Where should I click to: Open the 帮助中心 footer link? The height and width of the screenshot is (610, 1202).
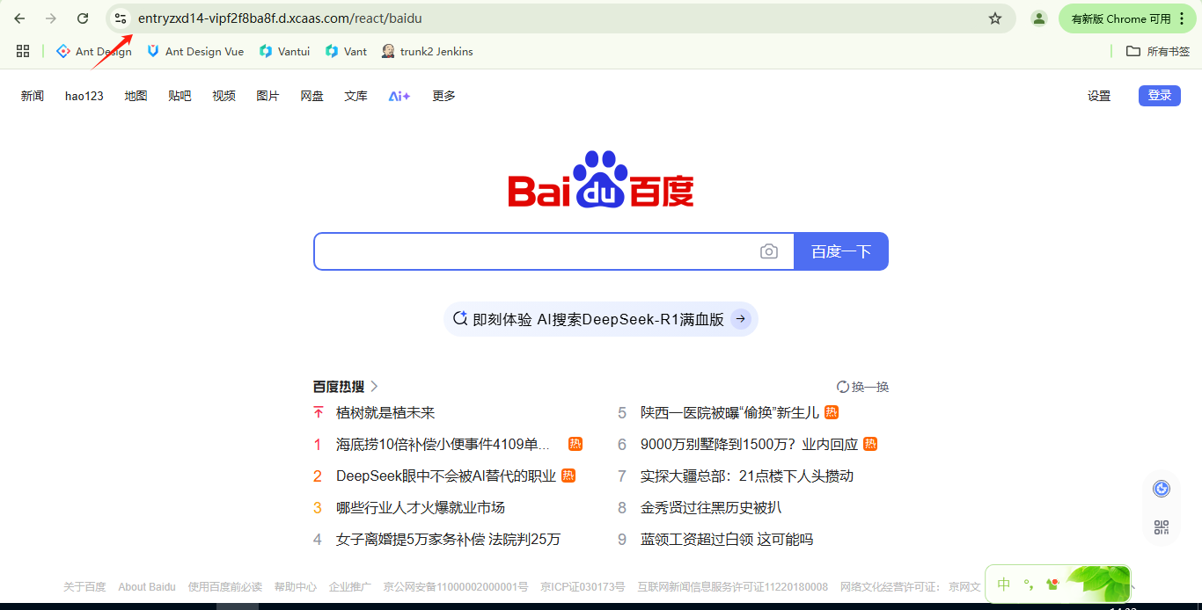click(296, 587)
